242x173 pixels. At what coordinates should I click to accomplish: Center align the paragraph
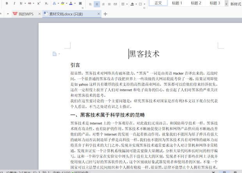click(x=97, y=4)
